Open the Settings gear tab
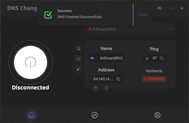 point(157,115)
